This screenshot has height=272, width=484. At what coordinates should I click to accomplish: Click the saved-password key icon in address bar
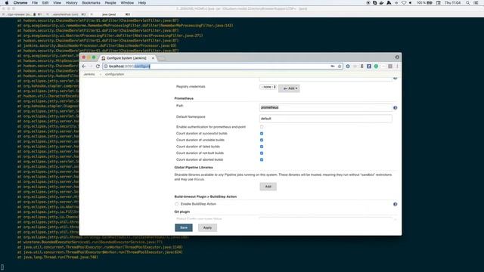tap(333, 66)
